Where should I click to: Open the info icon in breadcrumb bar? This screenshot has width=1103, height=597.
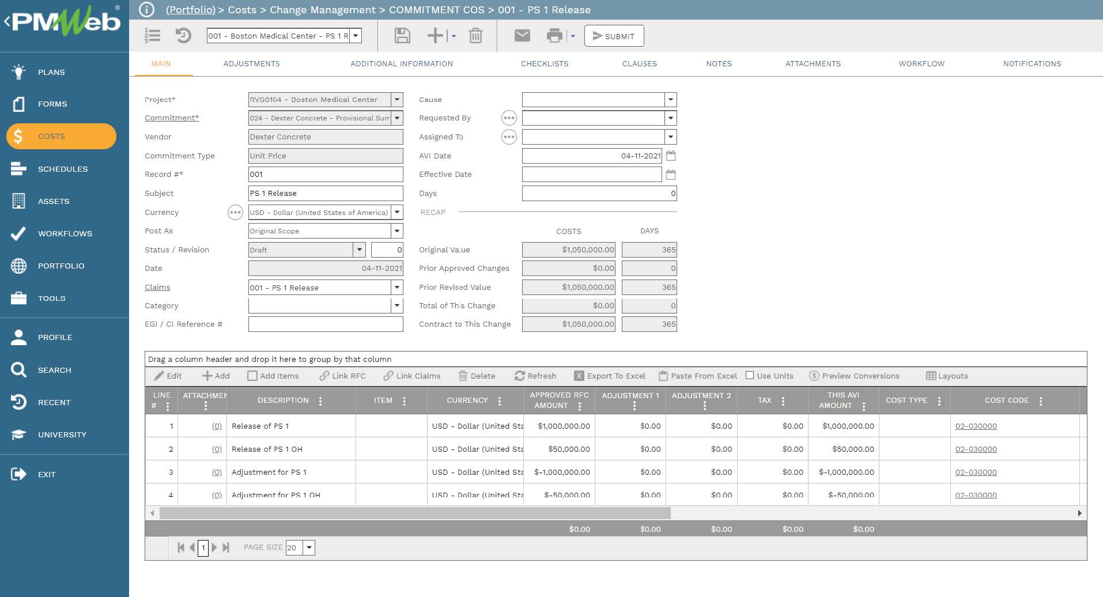point(146,9)
